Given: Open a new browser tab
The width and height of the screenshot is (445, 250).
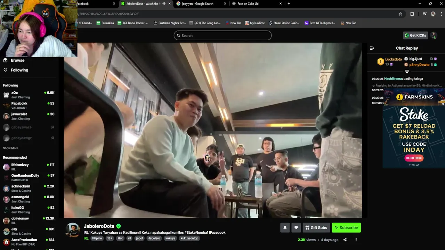Looking at the screenshot, I should coord(289,3).
